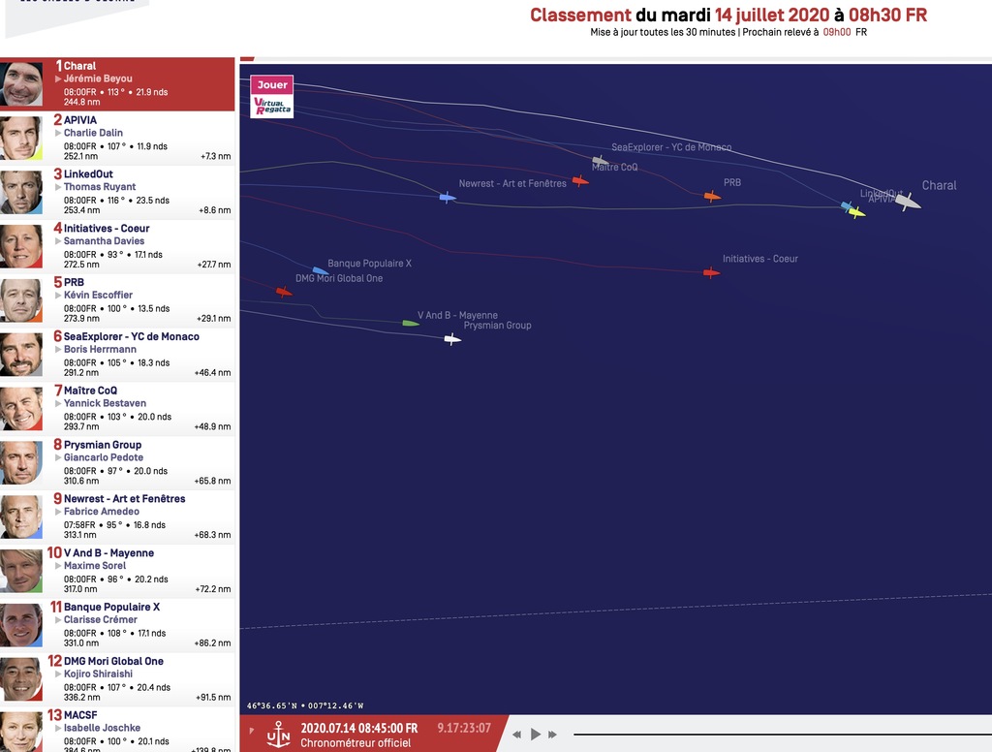Click Clarisse Crémer's portrait photo

[x=21, y=625]
